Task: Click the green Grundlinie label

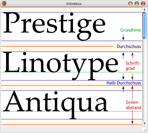Action: click(131, 30)
